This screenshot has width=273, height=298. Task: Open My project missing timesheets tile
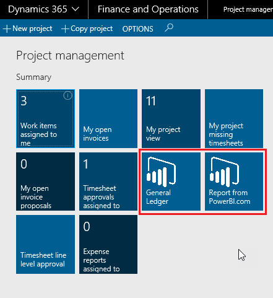(234, 118)
